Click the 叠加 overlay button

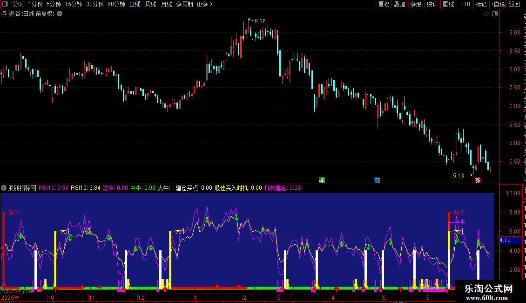click(399, 4)
